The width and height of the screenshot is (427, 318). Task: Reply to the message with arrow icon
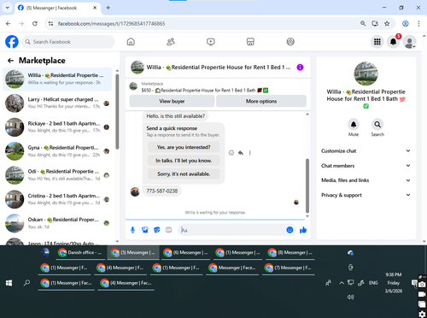tap(241, 153)
